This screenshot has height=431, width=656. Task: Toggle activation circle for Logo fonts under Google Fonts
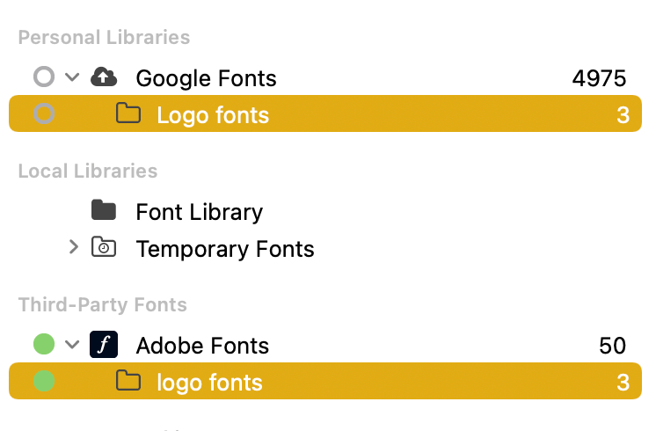point(44,113)
